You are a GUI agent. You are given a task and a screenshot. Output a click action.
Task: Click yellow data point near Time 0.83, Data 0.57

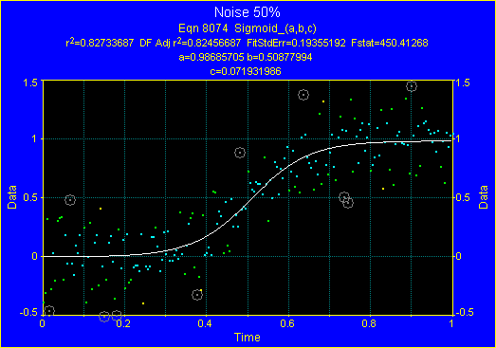pos(383,189)
